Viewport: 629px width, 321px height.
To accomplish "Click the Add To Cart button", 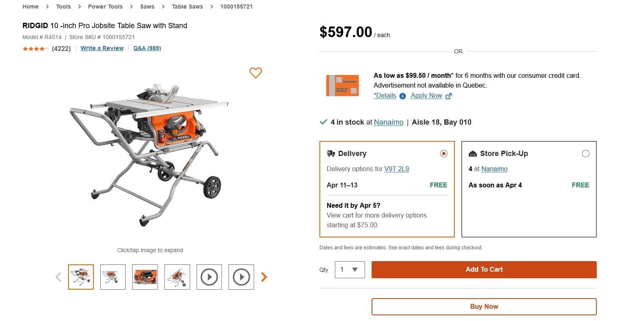I will 484,270.
